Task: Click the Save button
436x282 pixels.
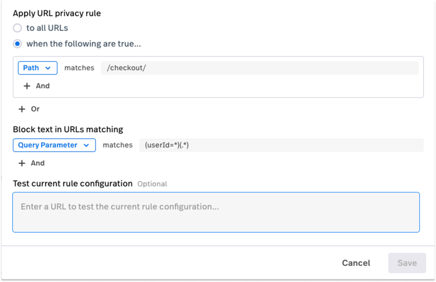Action: tap(407, 263)
